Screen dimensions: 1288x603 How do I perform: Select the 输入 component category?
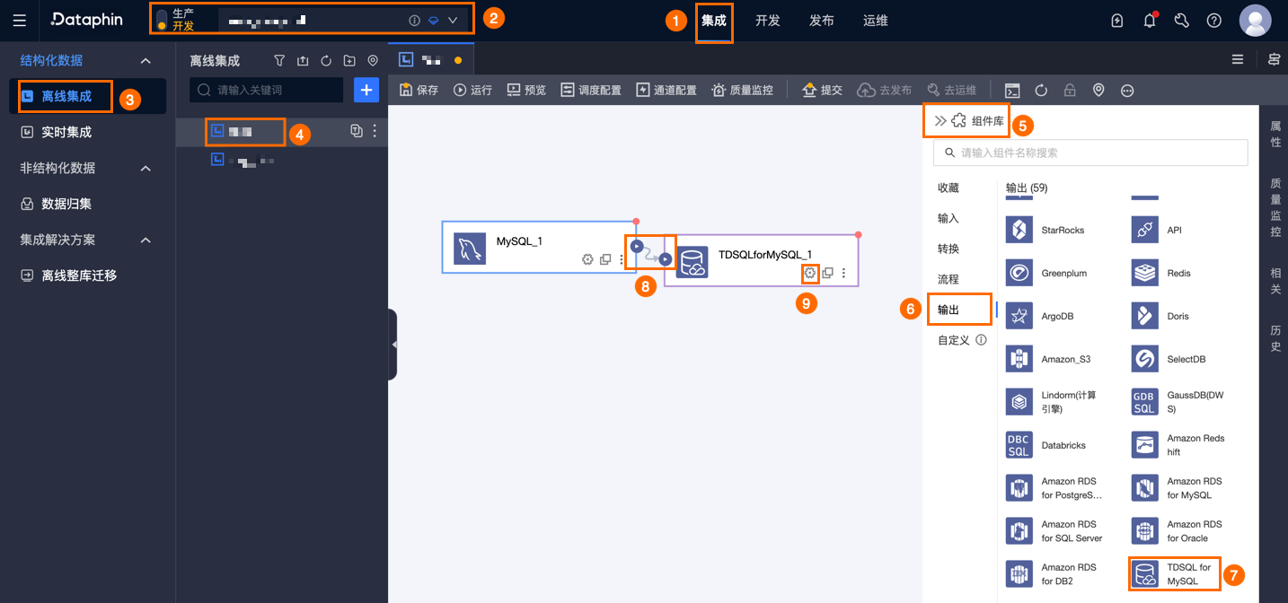[x=948, y=218]
